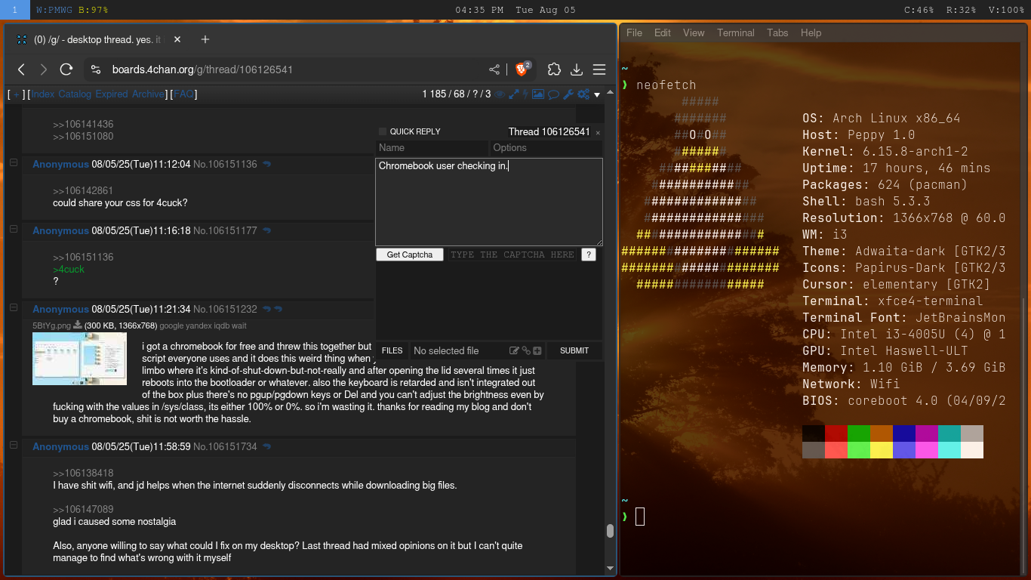The width and height of the screenshot is (1031, 580).
Task: Click the lightning bolt icon in header
Action: pyautogui.click(x=525, y=94)
